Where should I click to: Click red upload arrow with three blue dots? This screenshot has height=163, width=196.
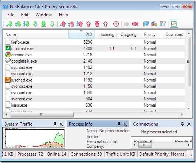(80, 24)
